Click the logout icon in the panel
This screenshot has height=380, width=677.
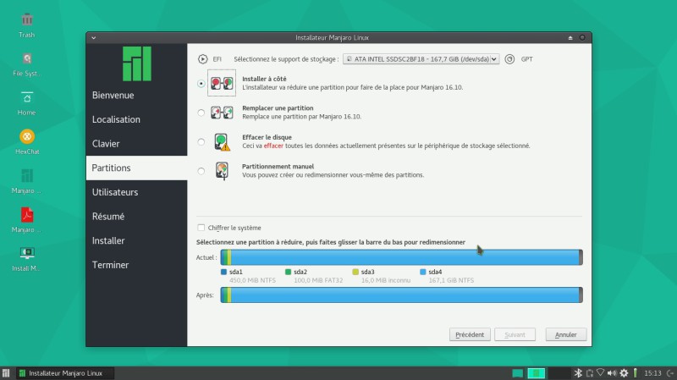point(670,373)
